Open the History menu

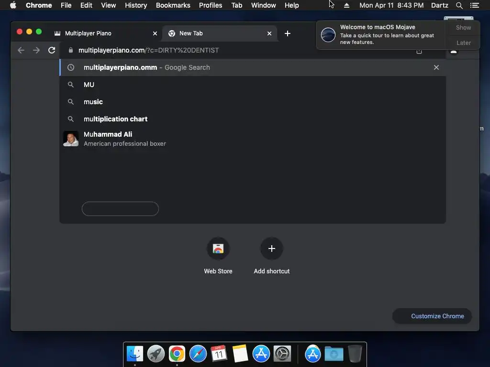click(x=136, y=5)
